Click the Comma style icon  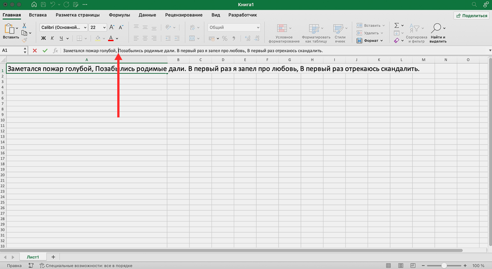(x=234, y=38)
